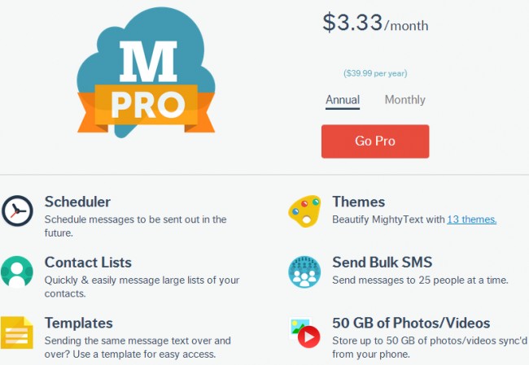Image resolution: width=529 pixels, height=365 pixels.
Task: Click the Send Bulk SMS group icon
Action: pyautogui.click(x=304, y=272)
